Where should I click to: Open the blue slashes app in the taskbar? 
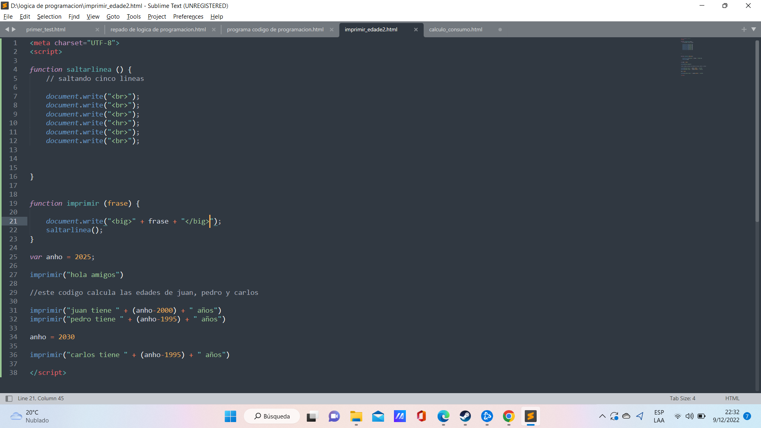tap(400, 416)
